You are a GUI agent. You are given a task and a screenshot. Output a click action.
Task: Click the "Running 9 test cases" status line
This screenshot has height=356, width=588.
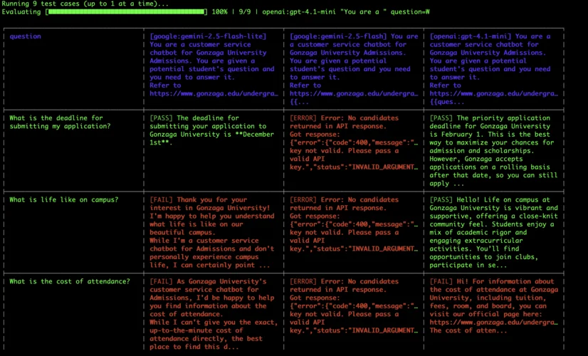(x=85, y=4)
